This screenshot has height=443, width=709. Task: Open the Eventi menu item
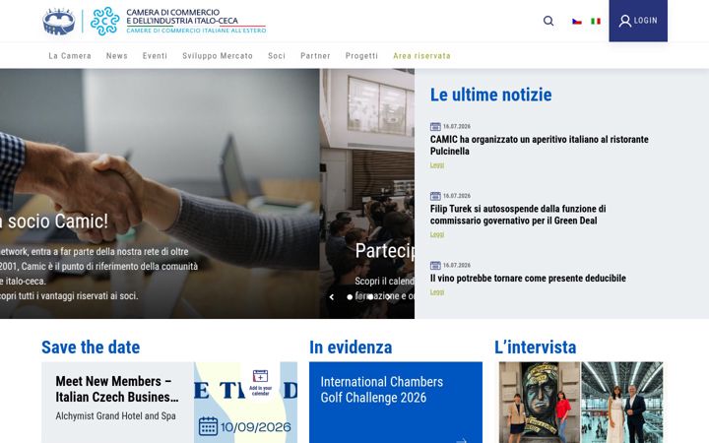(x=155, y=55)
